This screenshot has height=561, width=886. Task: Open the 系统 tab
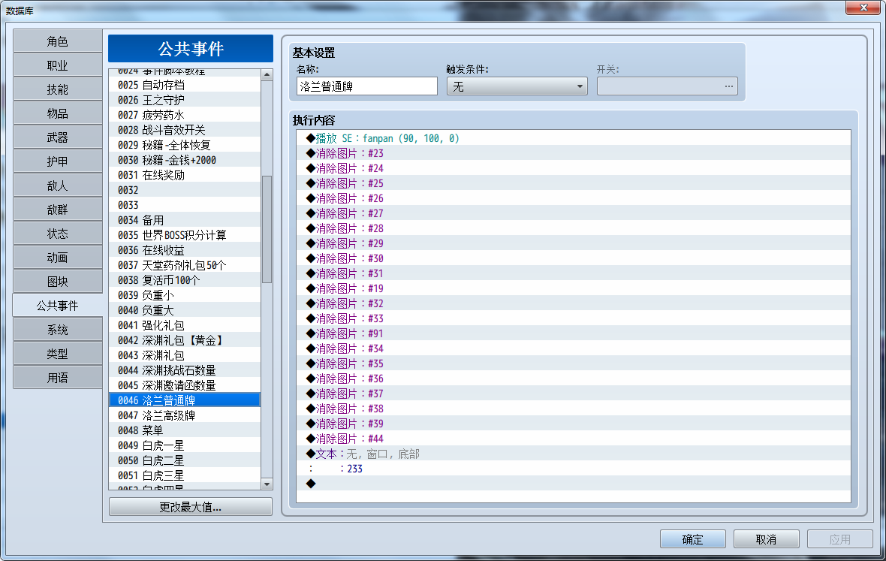[57, 330]
